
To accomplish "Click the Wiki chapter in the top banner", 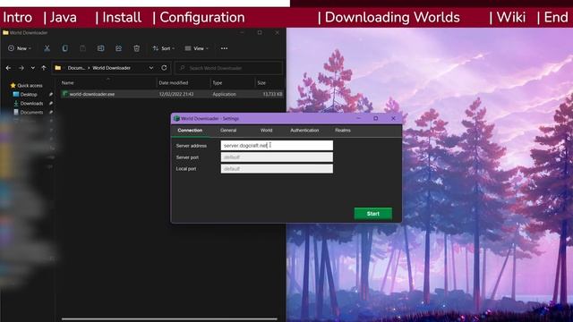I will (511, 17).
